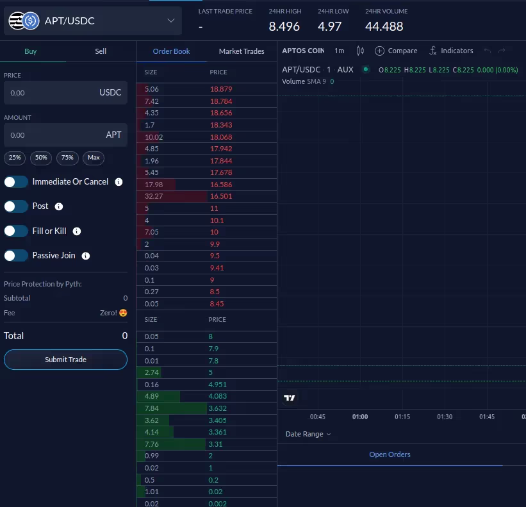The height and width of the screenshot is (507, 526).
Task: Click the Compare label in chart toolbar
Action: [x=402, y=51]
